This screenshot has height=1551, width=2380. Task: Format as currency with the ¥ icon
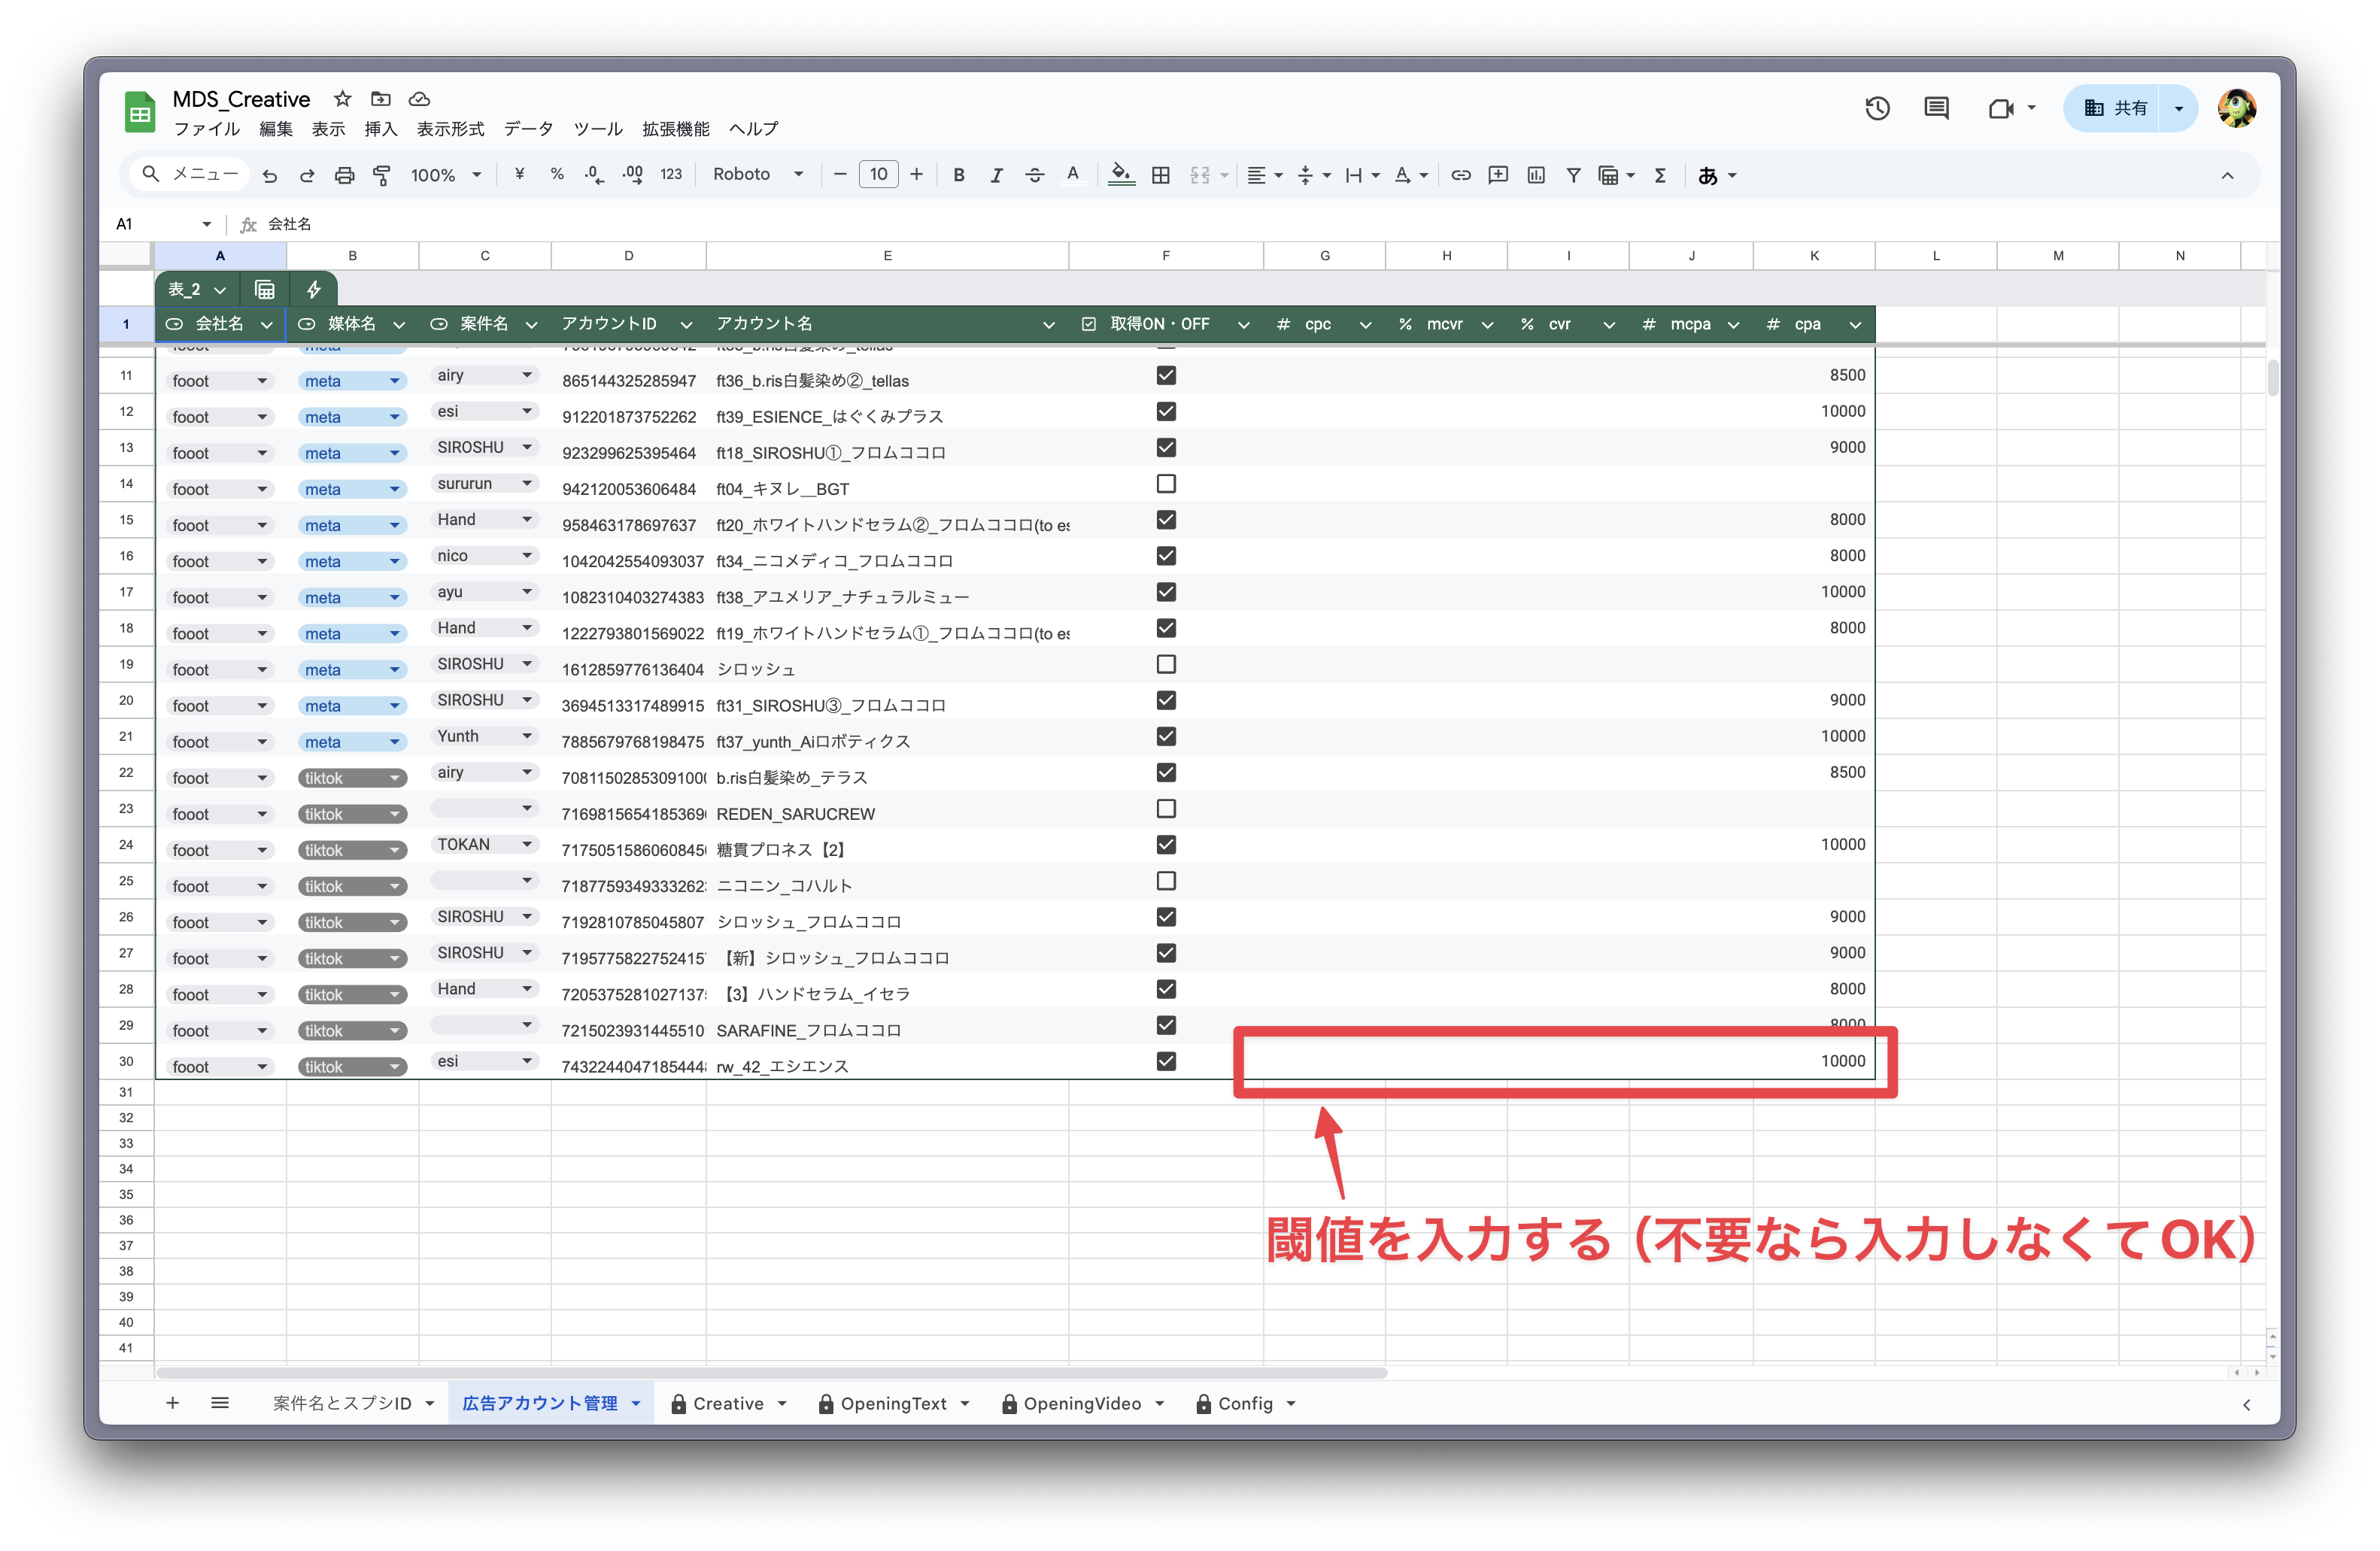tap(518, 174)
